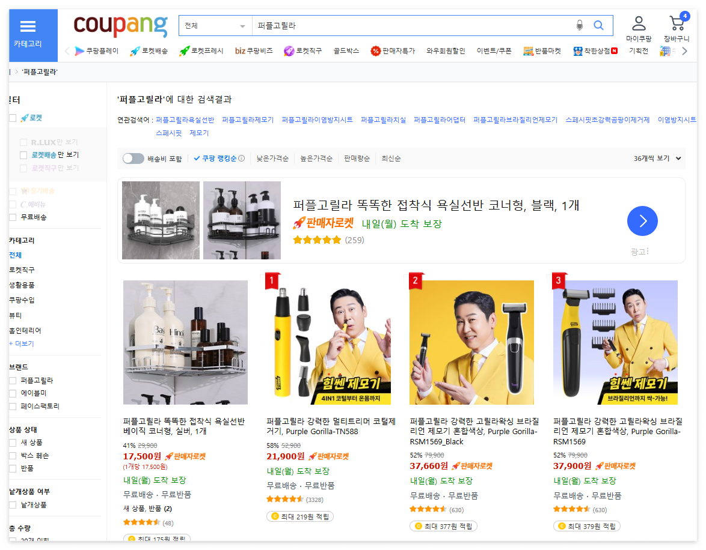
Task: Open the 카테고리 hamburger menu
Action: (x=33, y=35)
